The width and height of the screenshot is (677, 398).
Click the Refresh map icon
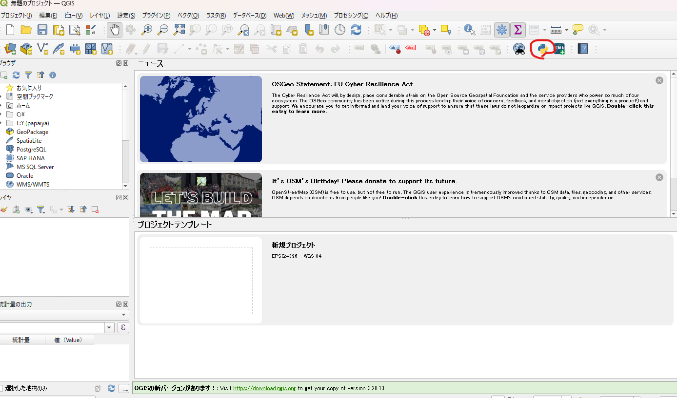[x=357, y=30]
